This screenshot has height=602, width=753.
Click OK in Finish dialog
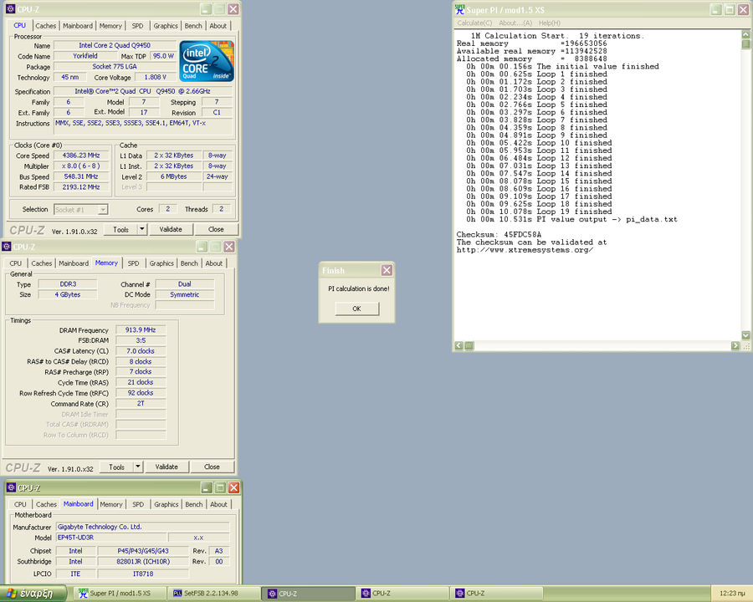356,309
